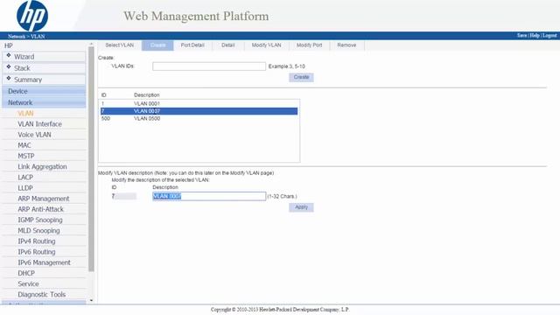
Task: Select VLAN 0500 row in list
Action: point(199,119)
